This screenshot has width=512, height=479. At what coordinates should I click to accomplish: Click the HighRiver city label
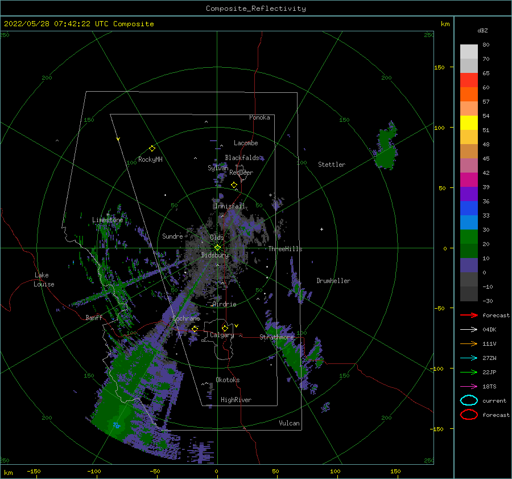[236, 400]
